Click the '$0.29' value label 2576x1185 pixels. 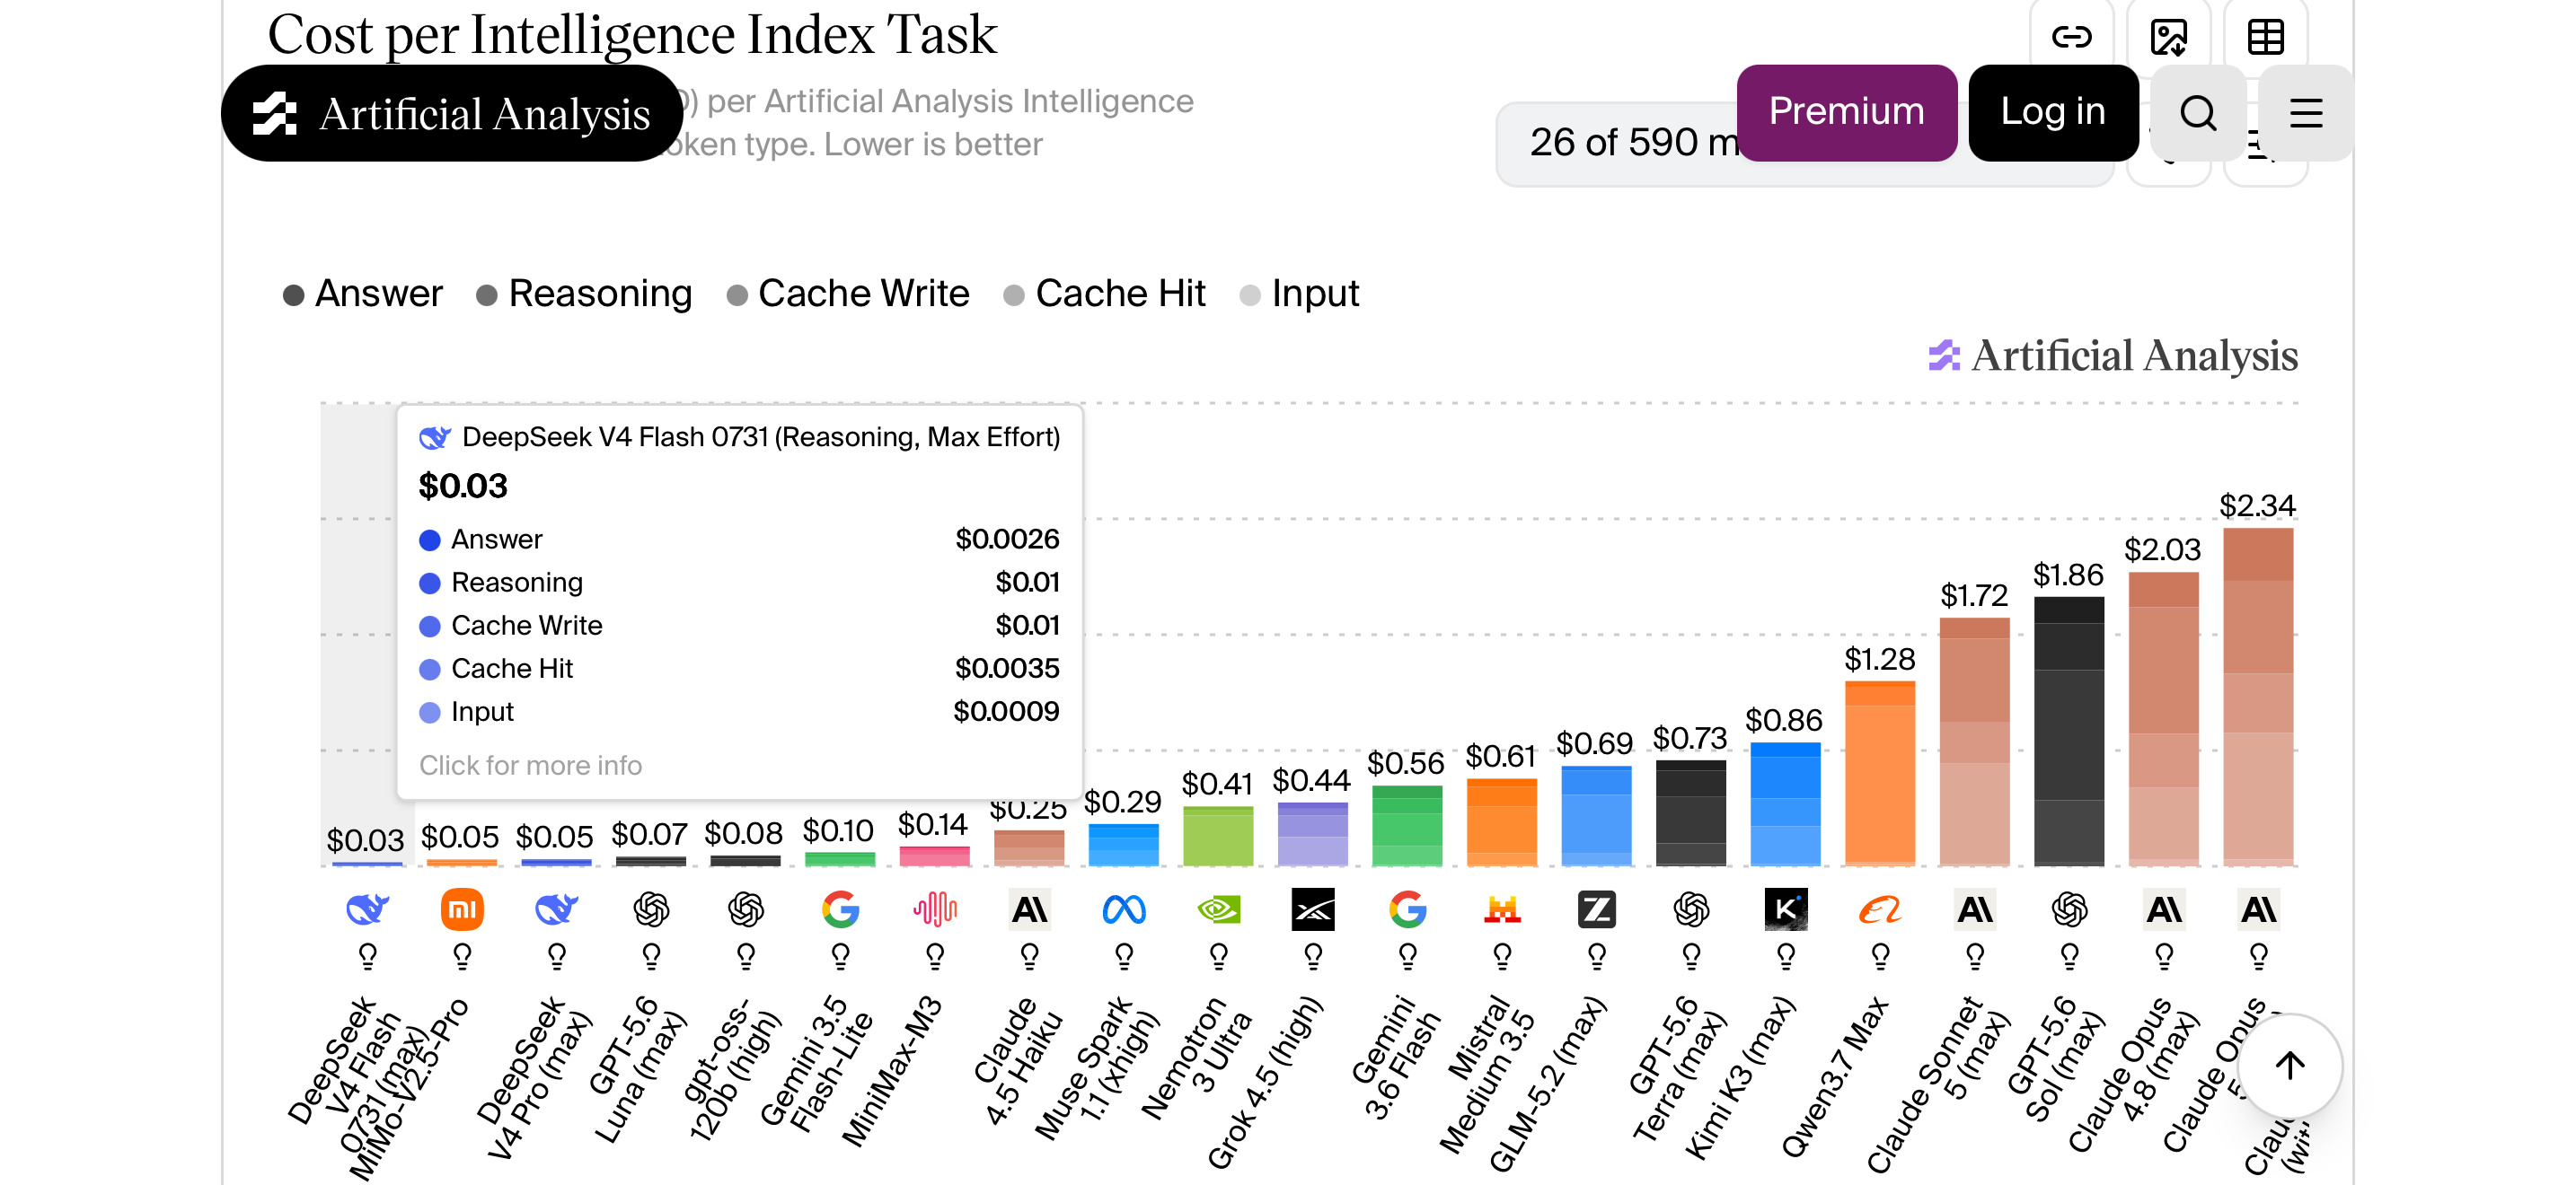click(1123, 802)
